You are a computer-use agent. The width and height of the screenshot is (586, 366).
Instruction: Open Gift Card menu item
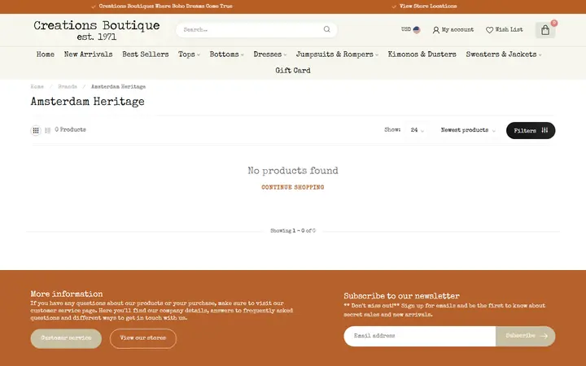293,70
